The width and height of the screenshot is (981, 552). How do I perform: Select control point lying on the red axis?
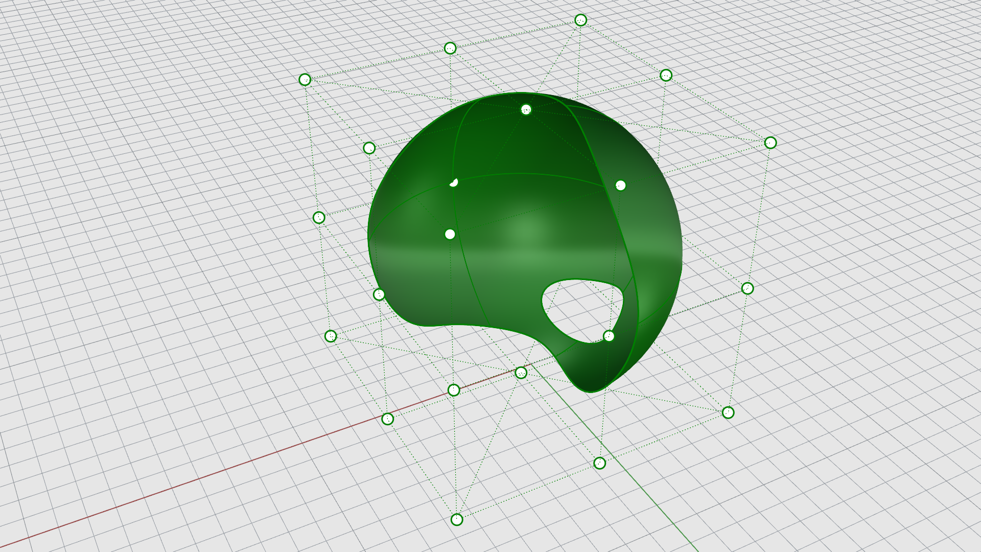(454, 390)
